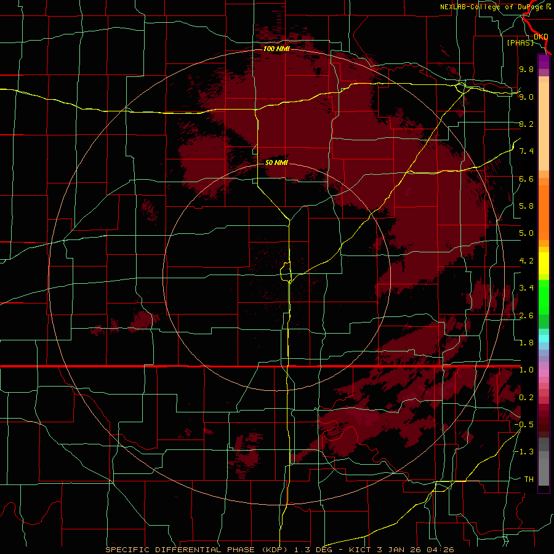The height and width of the screenshot is (554, 554).
Task: Click the "OKD" label above the legend
Action: pyautogui.click(x=541, y=37)
